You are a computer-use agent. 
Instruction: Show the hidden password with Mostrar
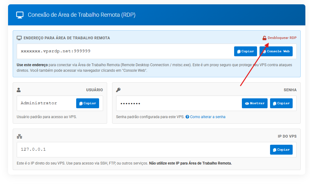pos(255,103)
